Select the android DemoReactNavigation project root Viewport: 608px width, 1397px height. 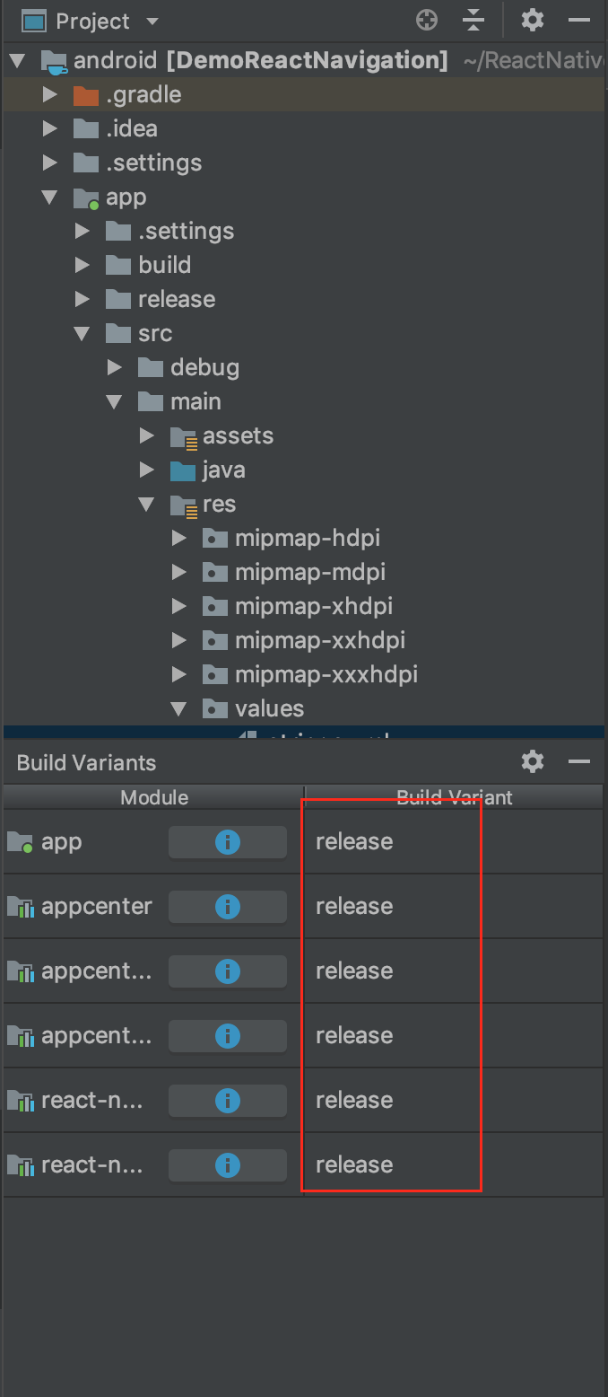(x=260, y=61)
